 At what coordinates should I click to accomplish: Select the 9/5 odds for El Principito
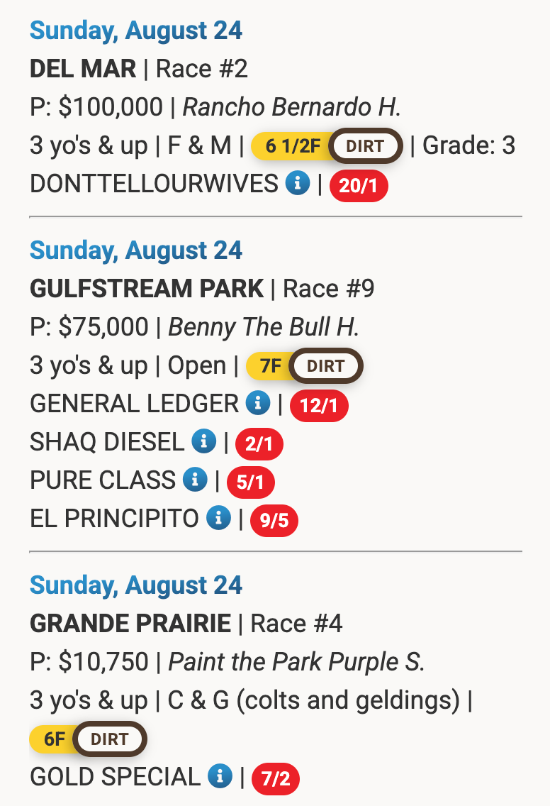pos(274,521)
